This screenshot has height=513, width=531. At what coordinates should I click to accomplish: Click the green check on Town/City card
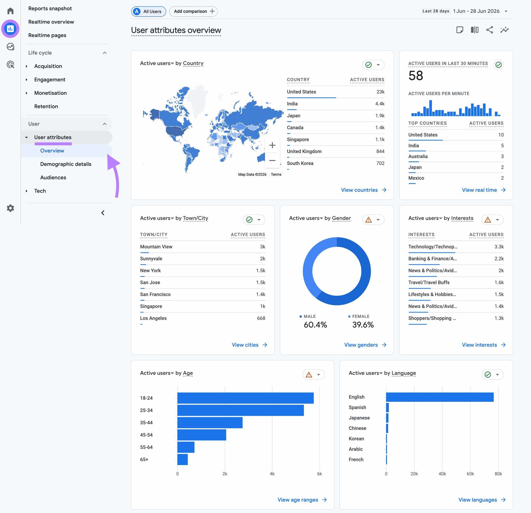(x=249, y=220)
